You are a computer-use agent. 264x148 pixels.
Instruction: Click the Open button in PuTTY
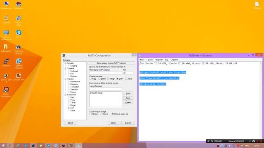pos(113,123)
